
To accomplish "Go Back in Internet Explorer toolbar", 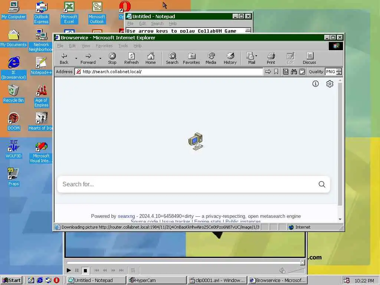I will coord(64,58).
